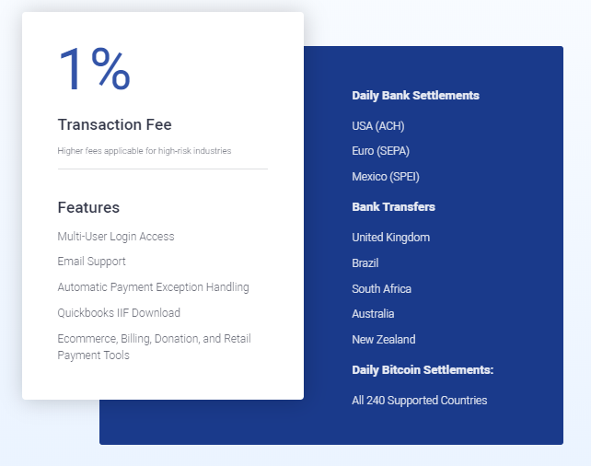591x466 pixels.
Task: Select Euro (SEPA) entry
Action: [381, 151]
